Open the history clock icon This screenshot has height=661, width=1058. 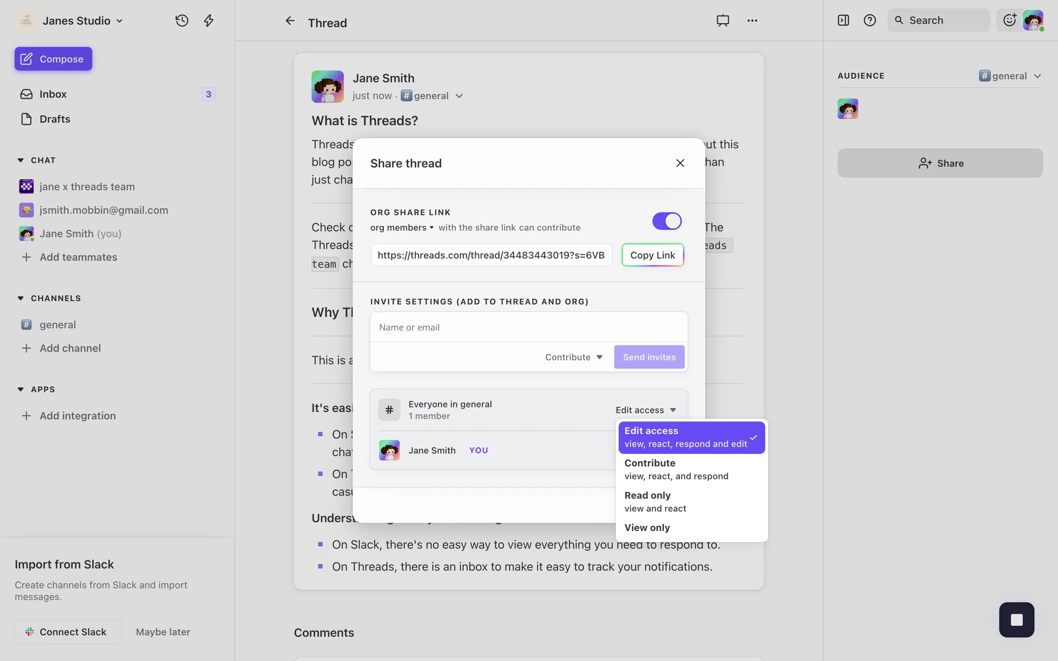[x=182, y=21]
